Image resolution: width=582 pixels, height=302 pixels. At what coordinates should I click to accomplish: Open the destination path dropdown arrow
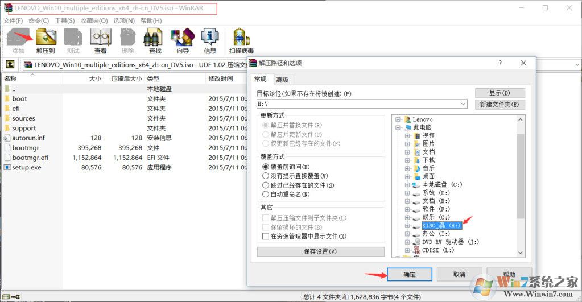click(x=463, y=104)
